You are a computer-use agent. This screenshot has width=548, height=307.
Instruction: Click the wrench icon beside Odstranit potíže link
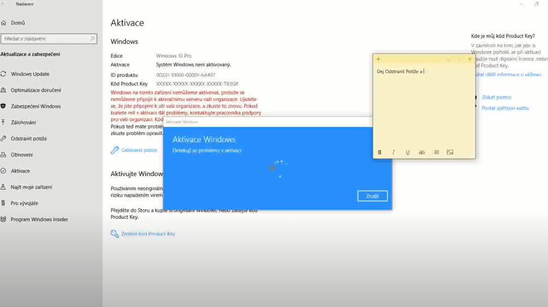pyautogui.click(x=115, y=150)
